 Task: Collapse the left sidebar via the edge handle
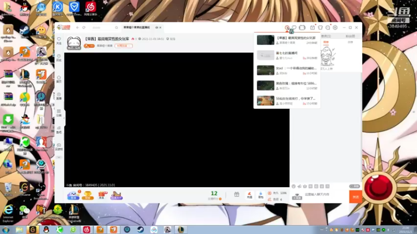click(64, 119)
